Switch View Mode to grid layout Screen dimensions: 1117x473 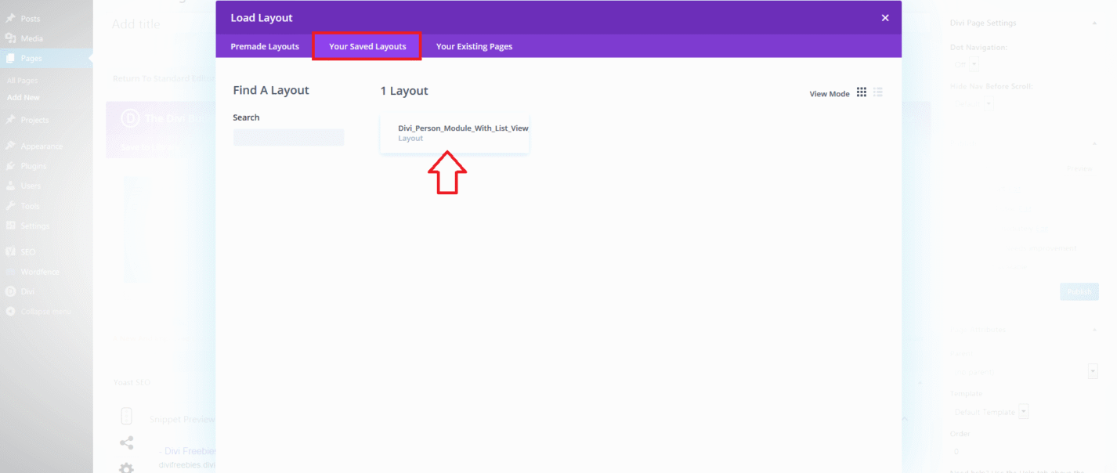(861, 92)
